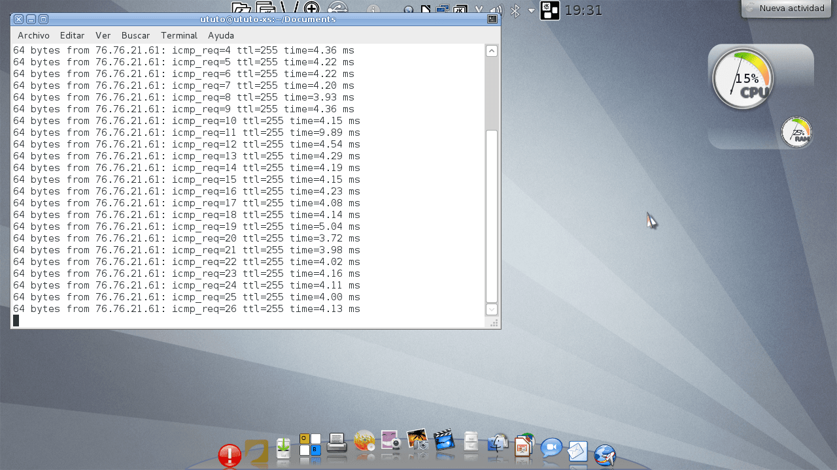
Task: Click the line with icmp_req=4 time=4.36 ms
Action: [184, 50]
